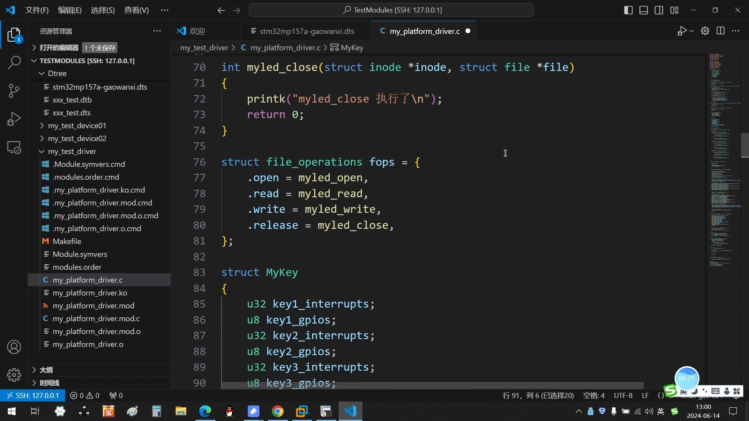749x421 pixels.
Task: Toggle secondary side bar layout icon
Action: tap(659, 10)
